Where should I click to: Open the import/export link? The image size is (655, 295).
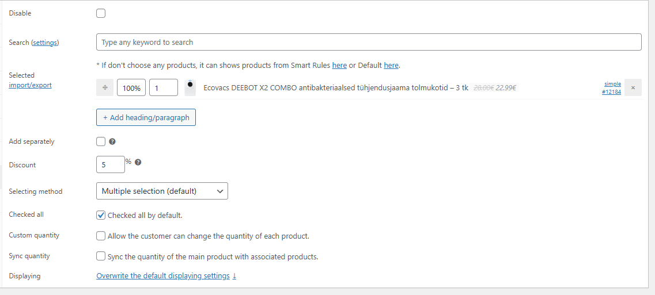[x=30, y=85]
